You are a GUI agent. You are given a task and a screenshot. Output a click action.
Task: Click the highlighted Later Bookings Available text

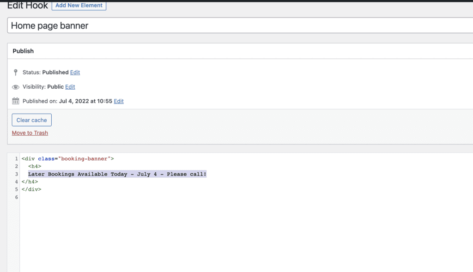click(117, 174)
